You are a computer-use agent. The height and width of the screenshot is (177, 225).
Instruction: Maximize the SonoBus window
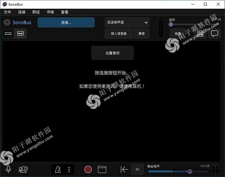click(205, 4)
